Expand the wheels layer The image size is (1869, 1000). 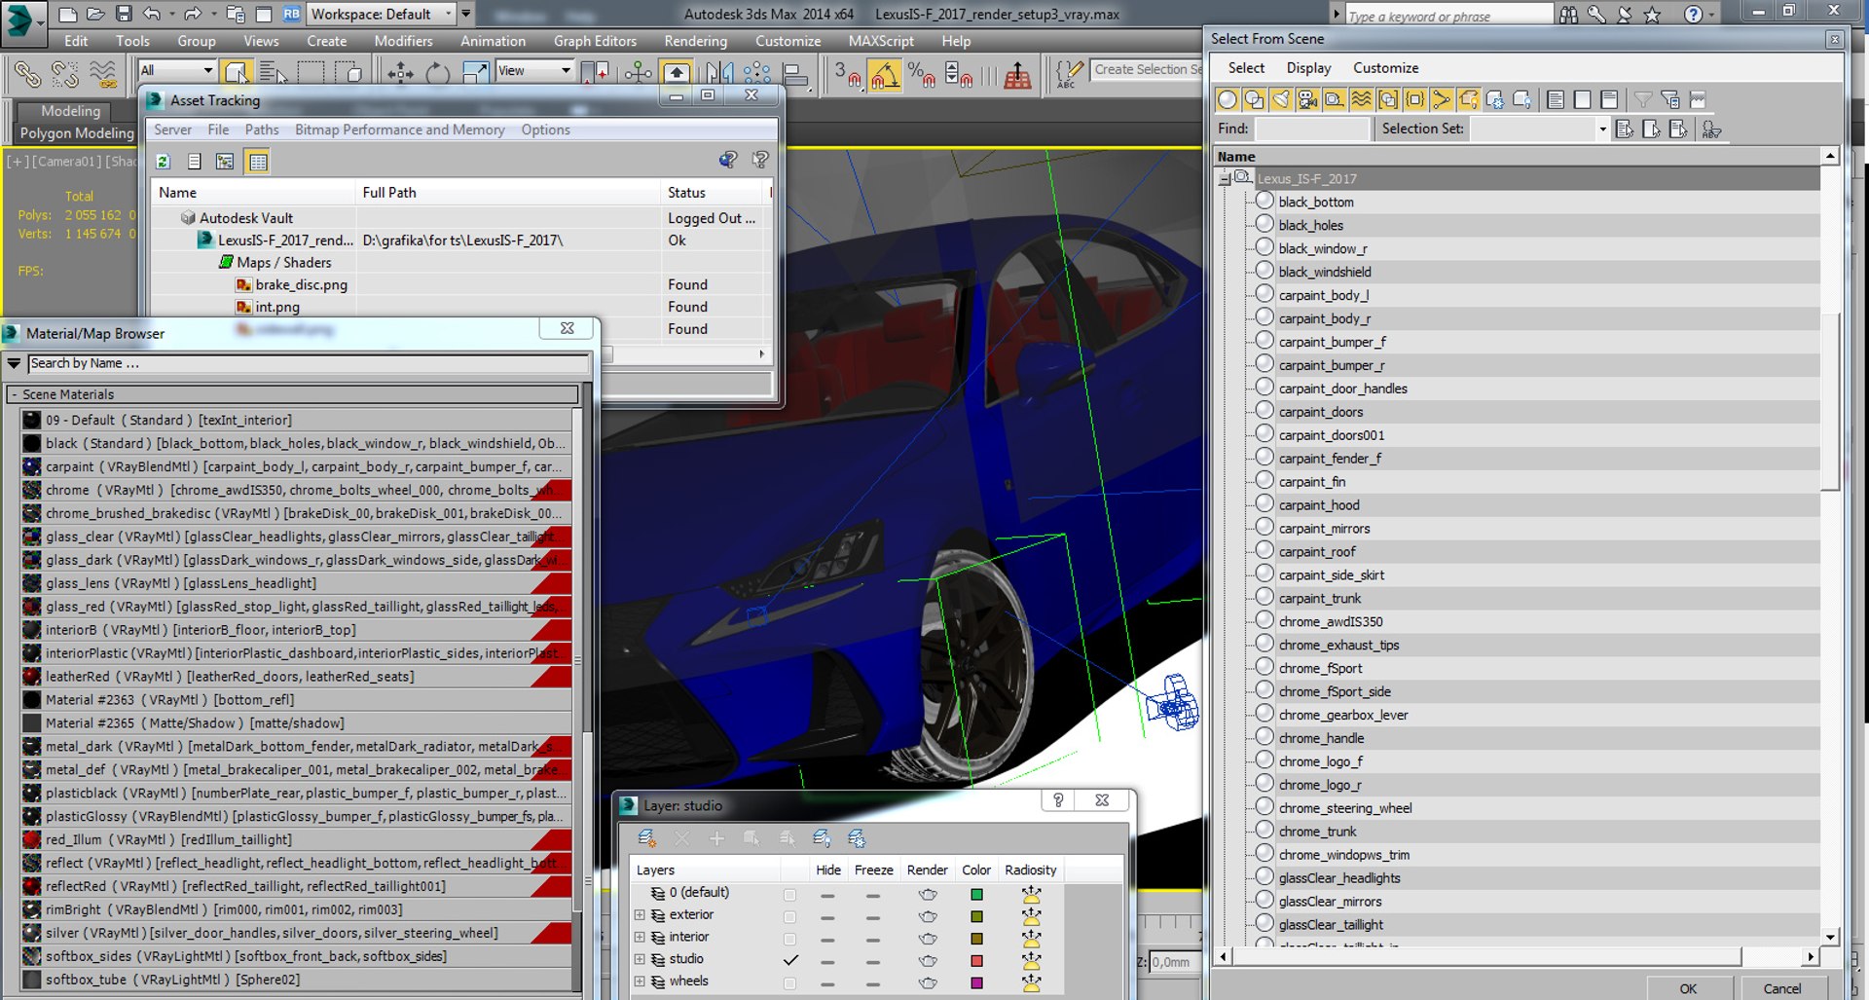point(640,981)
